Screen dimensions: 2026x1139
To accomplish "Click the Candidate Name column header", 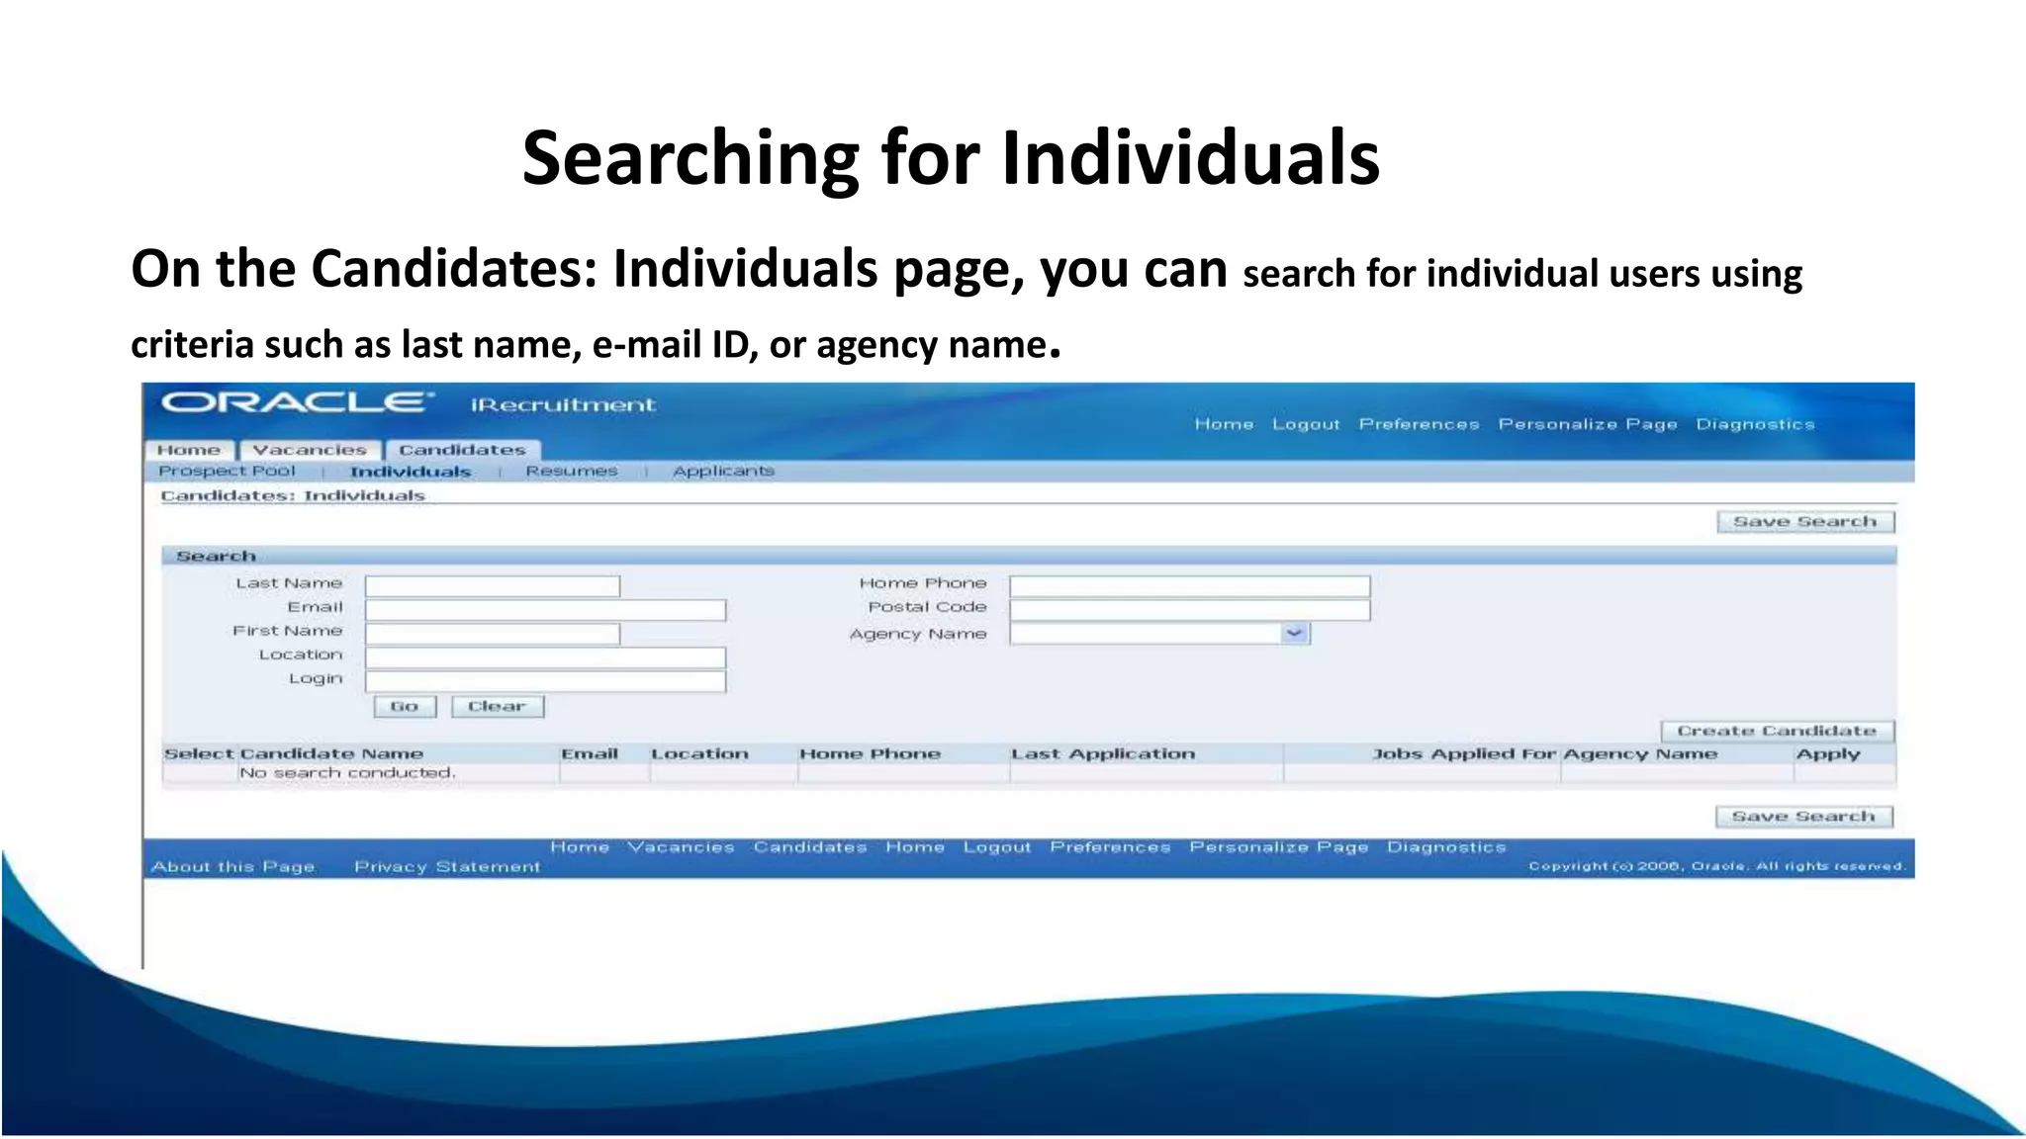I will pos(331,754).
